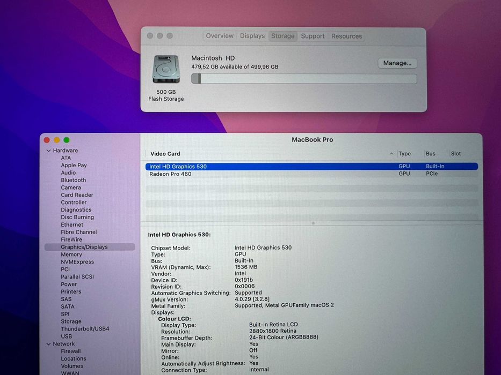Click the 1536 MB VRAM value

(246, 267)
